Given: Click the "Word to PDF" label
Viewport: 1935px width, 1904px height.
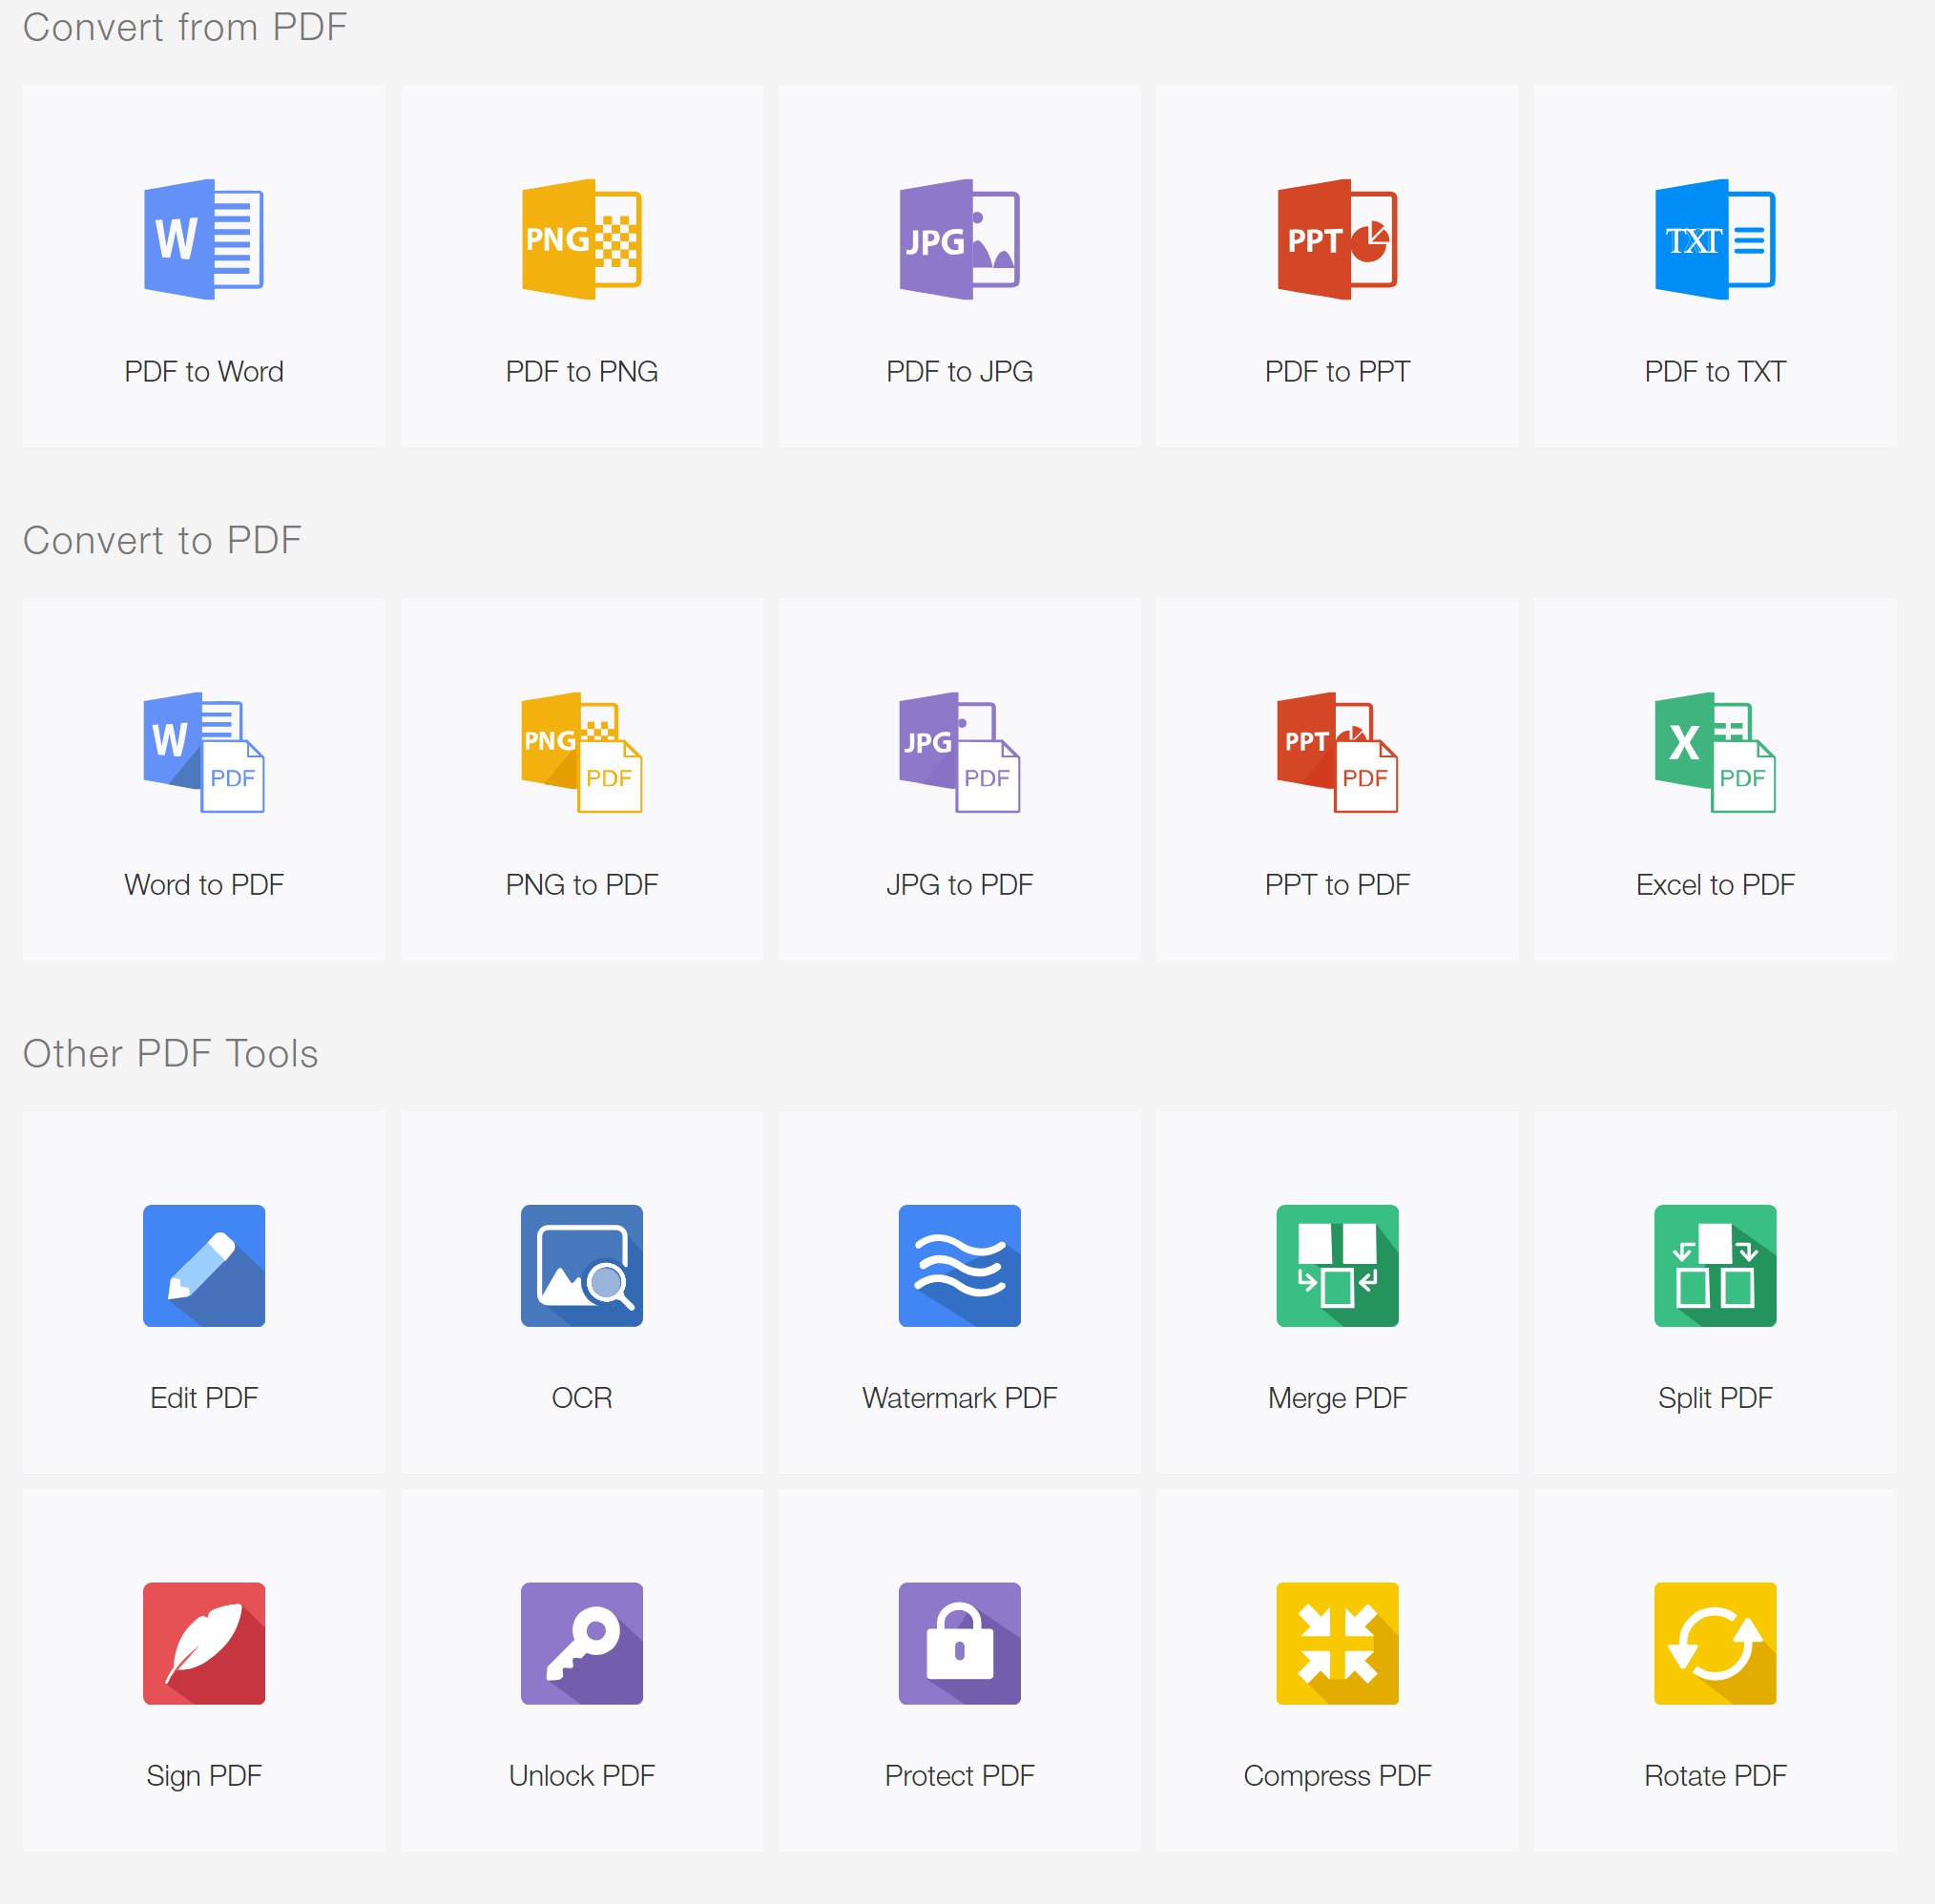Looking at the screenshot, I should point(204,885).
